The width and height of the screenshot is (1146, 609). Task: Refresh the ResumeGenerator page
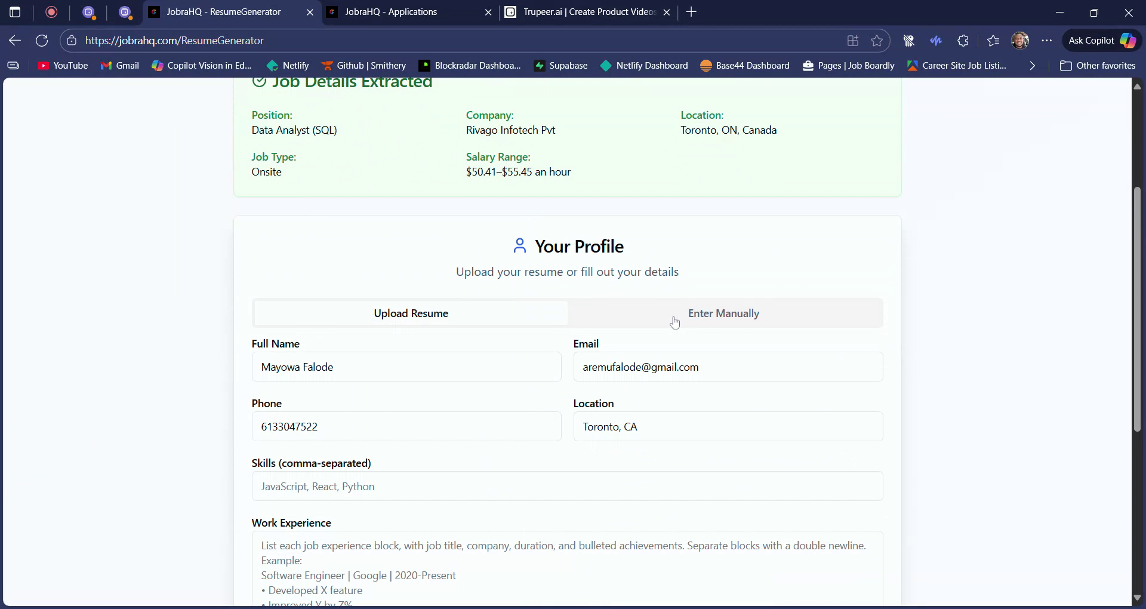point(41,41)
